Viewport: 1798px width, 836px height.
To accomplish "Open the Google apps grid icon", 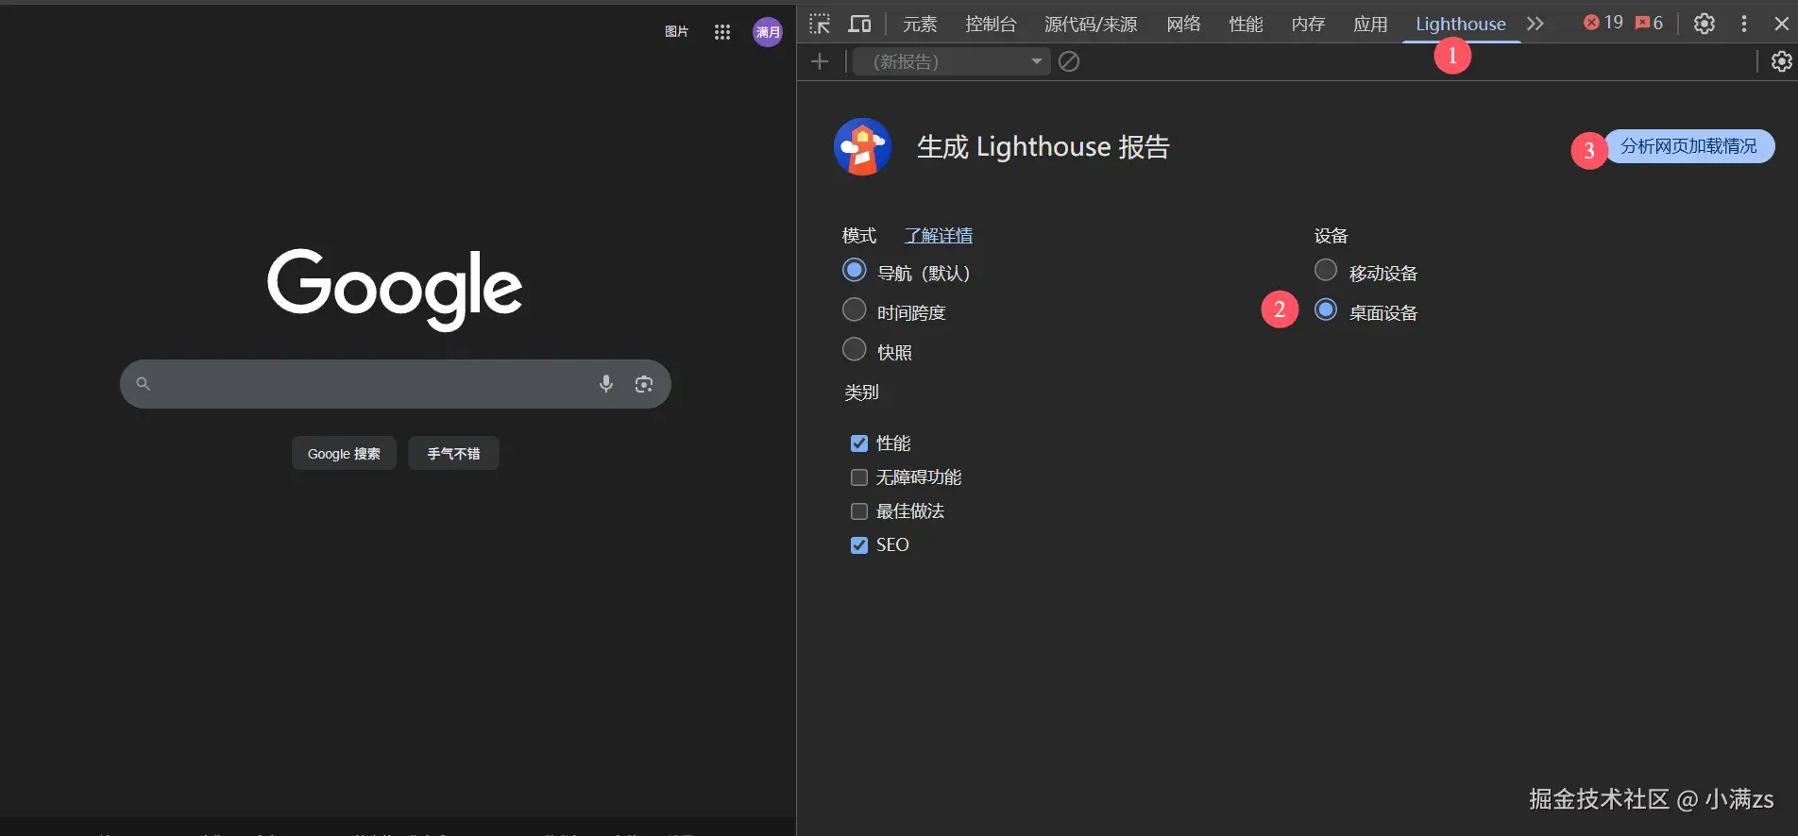I will pyautogui.click(x=722, y=32).
